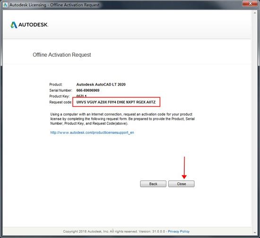The height and width of the screenshot is (238, 260).
Task: Open the productlicensesupport_en link
Action: (92, 132)
